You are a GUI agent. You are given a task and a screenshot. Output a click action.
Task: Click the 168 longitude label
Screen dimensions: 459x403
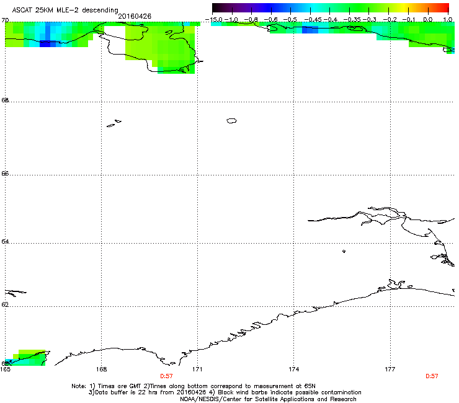101,370
